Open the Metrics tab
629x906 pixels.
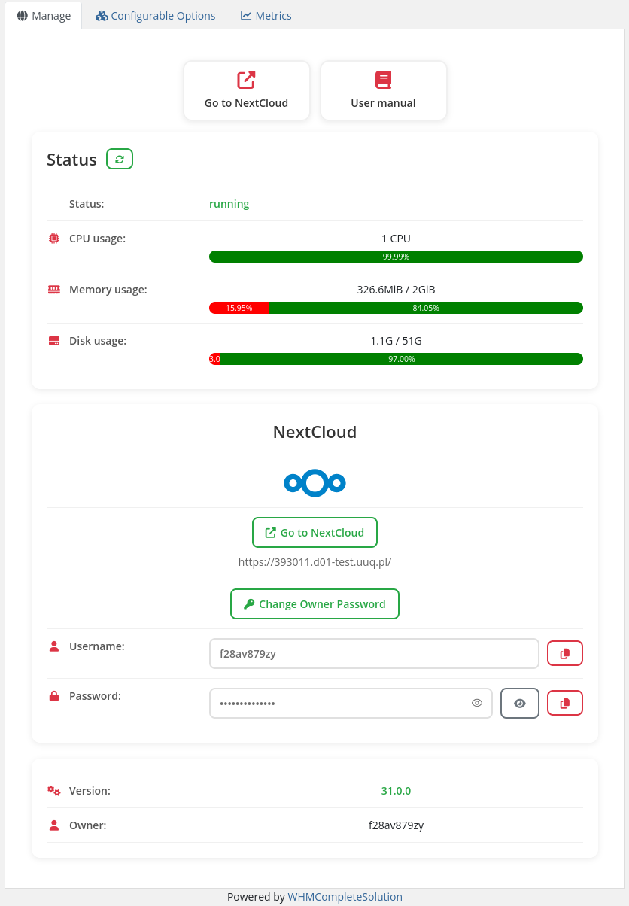(266, 16)
